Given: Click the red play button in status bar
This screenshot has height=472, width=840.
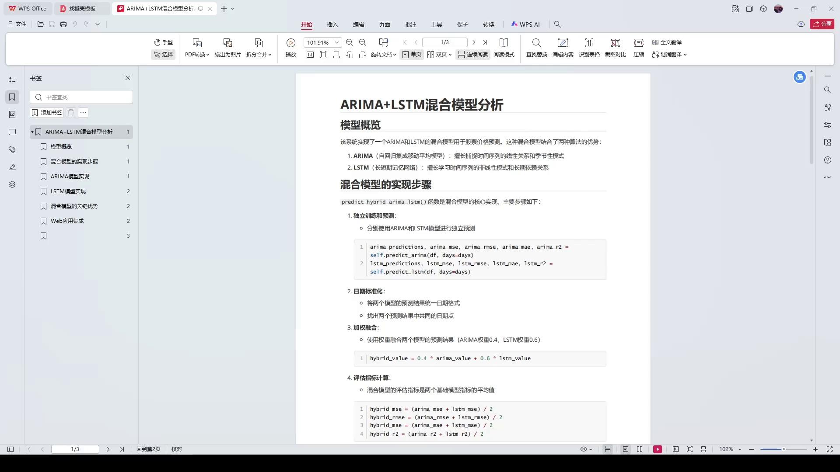Looking at the screenshot, I should (x=658, y=449).
